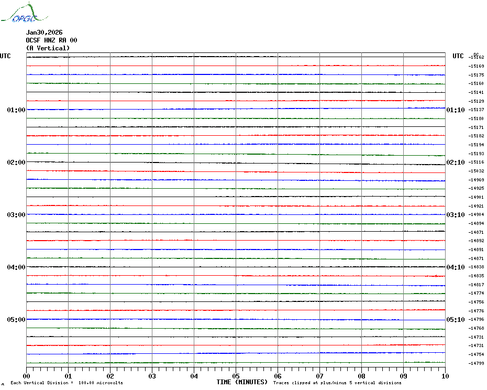Click the DC offset value -15180
This screenshot has width=487, height=390.
tap(477, 118)
